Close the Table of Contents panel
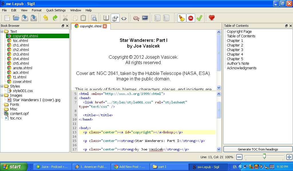Image resolution: width=293 pixels, height=171 pixels. pos(291,26)
